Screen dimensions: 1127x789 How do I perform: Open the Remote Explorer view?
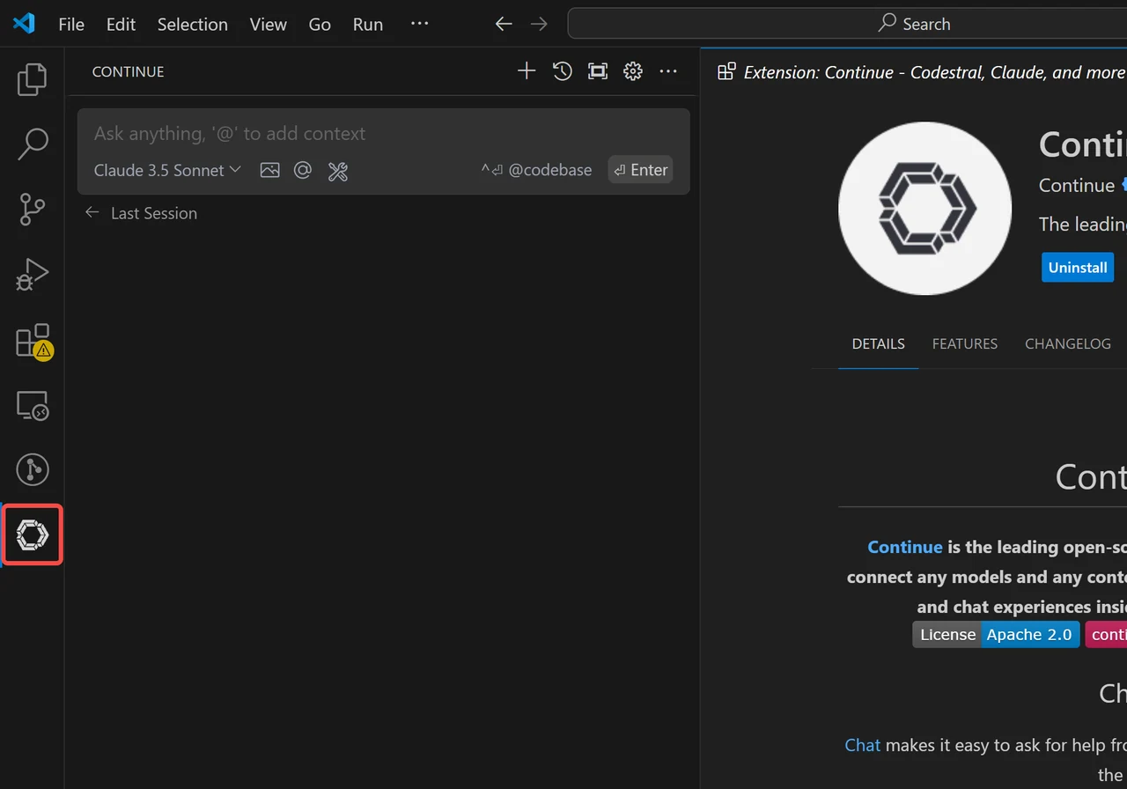32,405
